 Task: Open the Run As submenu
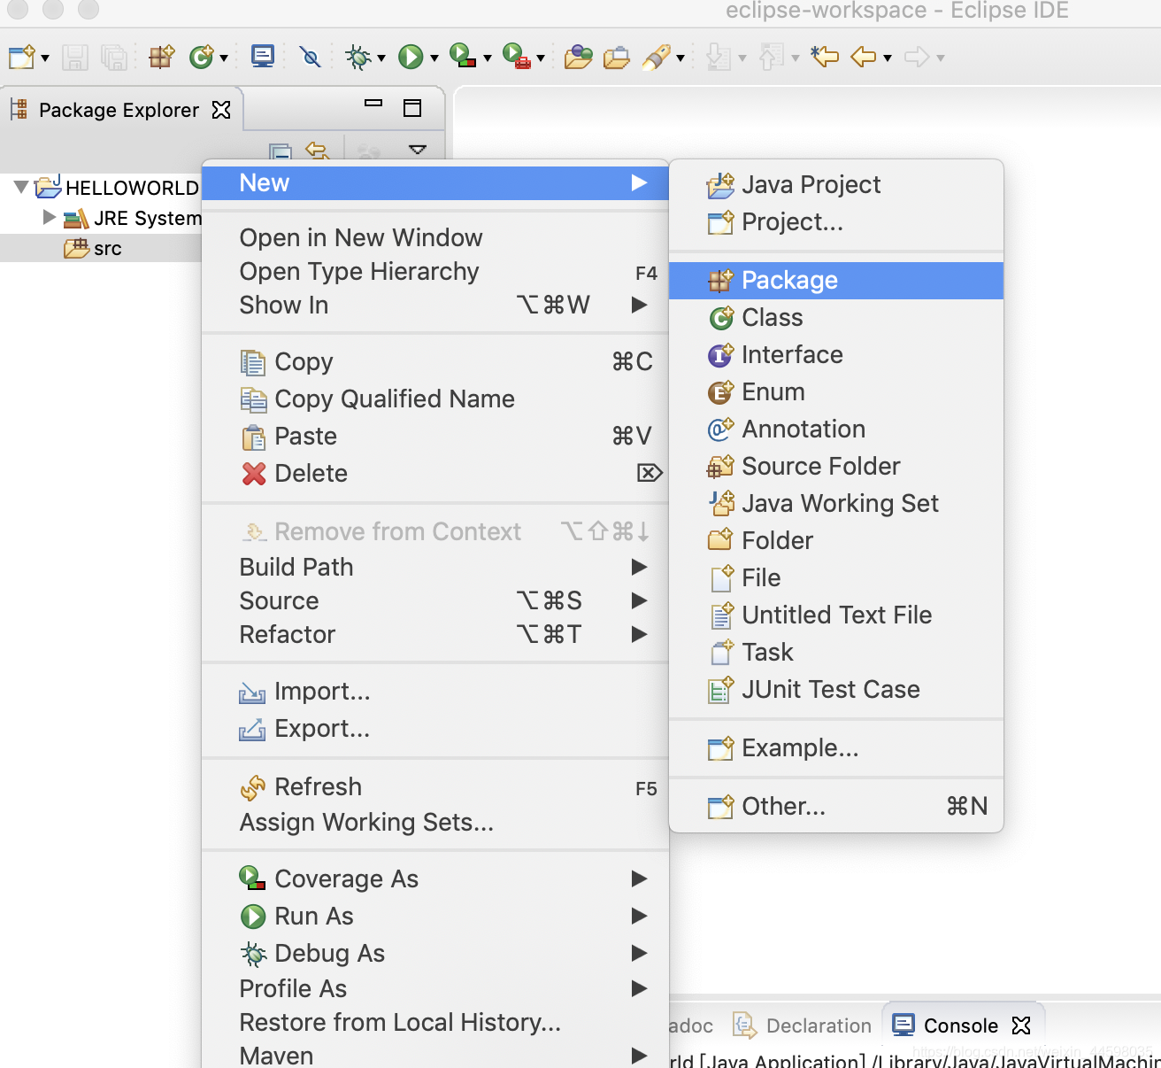435,916
